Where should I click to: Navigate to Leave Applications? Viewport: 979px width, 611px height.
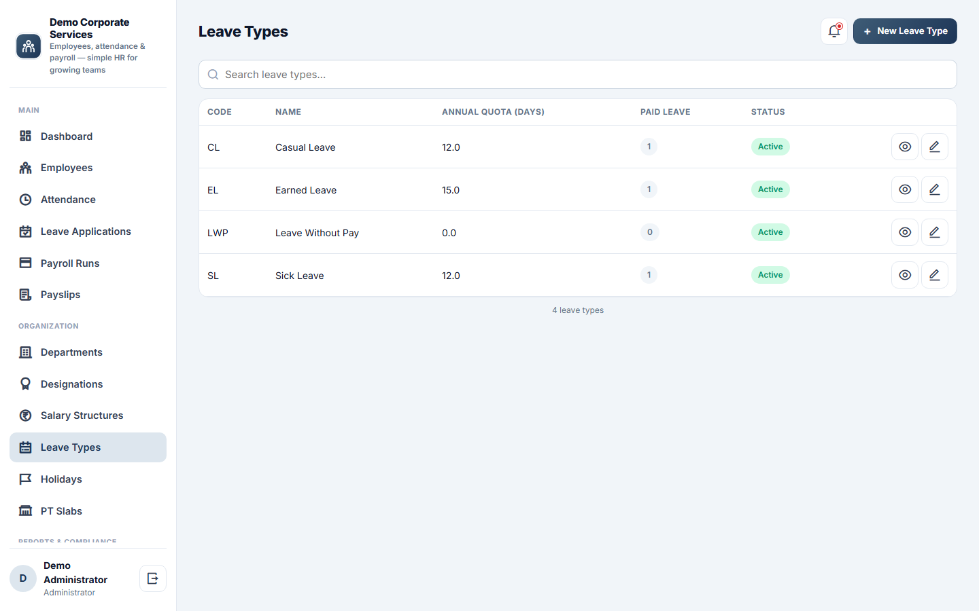(88, 232)
